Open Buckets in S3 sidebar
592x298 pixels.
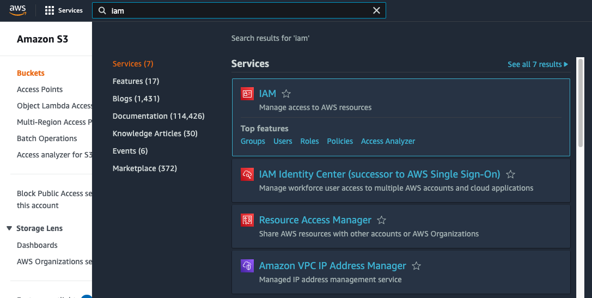30,73
